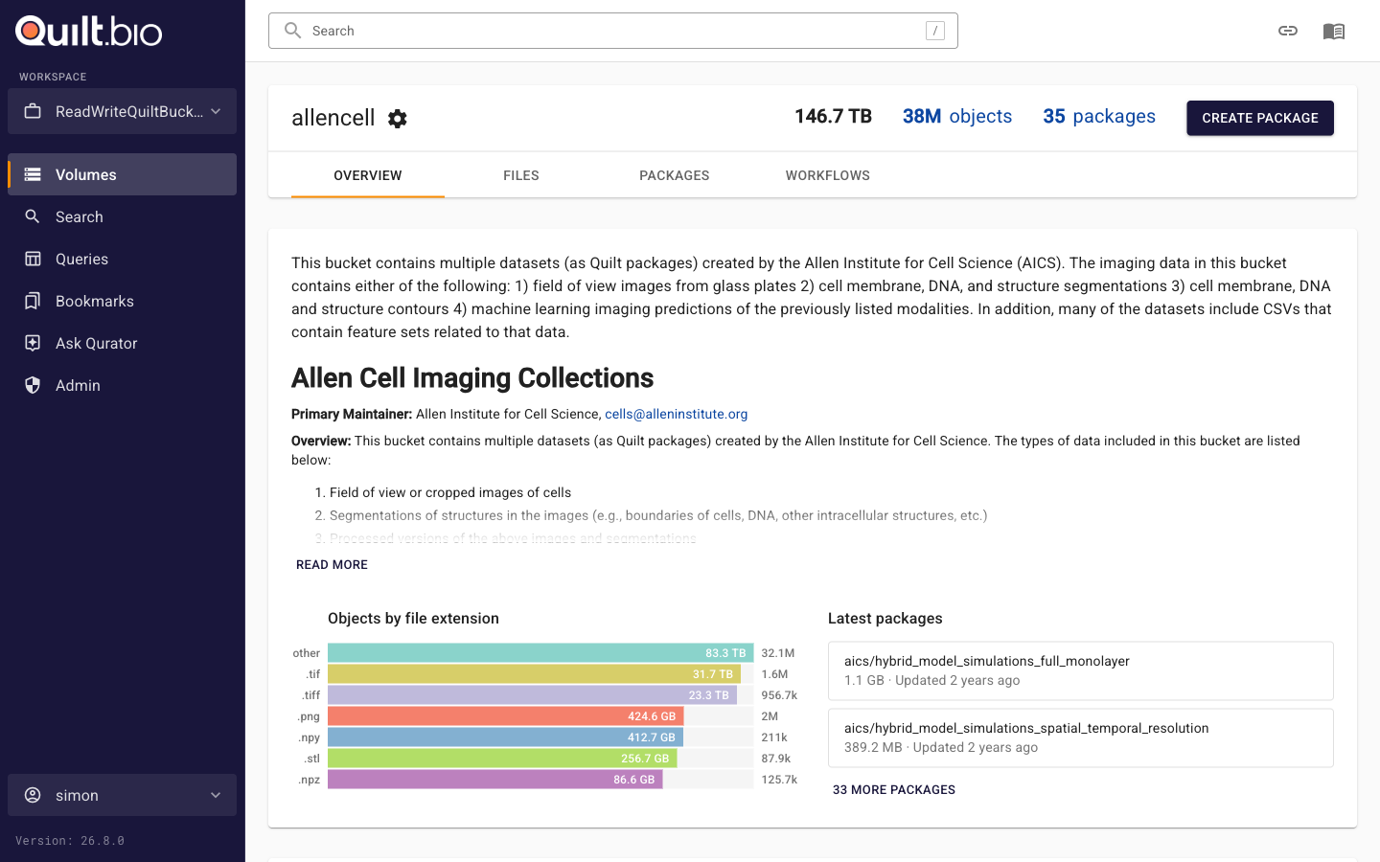Click the 'Objects by file extension' heading
This screenshot has width=1380, height=862.
click(413, 619)
